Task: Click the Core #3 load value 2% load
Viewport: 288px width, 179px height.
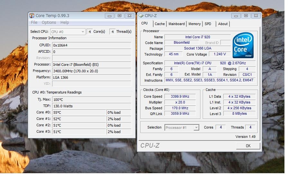Action: pyautogui.click(x=119, y=132)
